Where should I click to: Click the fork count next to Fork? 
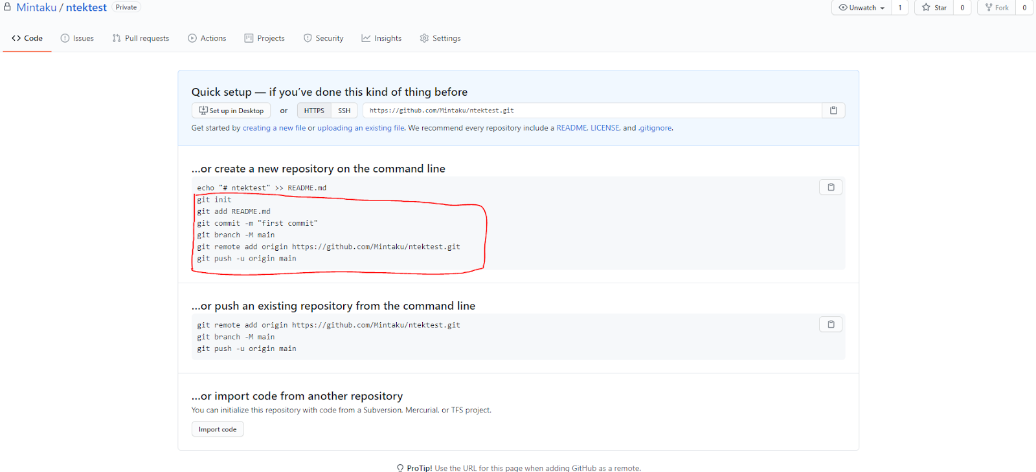pos(1024,8)
